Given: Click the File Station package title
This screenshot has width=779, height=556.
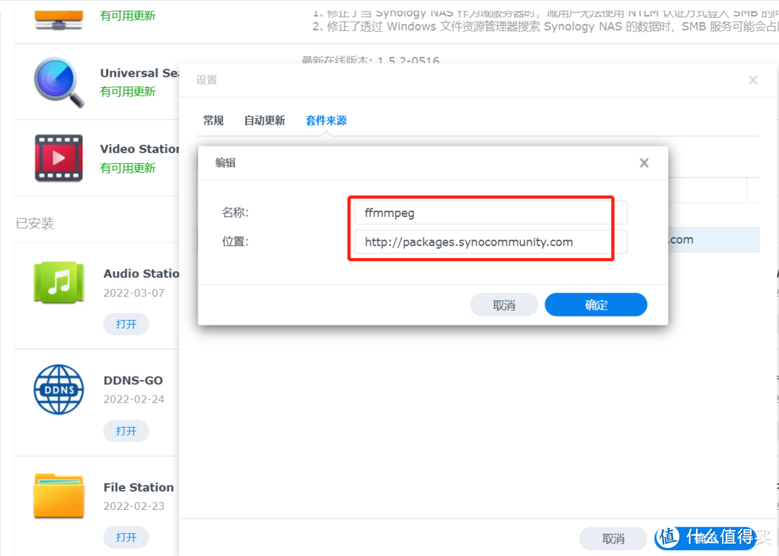Looking at the screenshot, I should pos(138,487).
